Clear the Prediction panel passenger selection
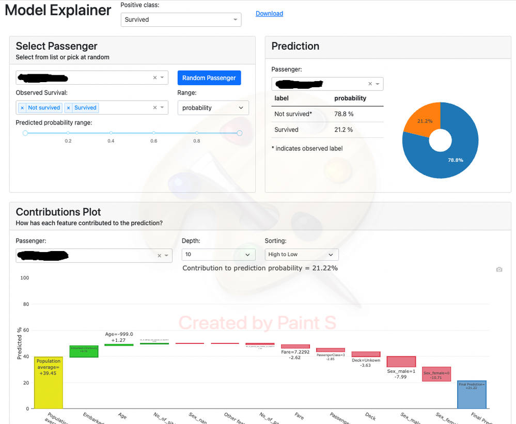 [370, 84]
